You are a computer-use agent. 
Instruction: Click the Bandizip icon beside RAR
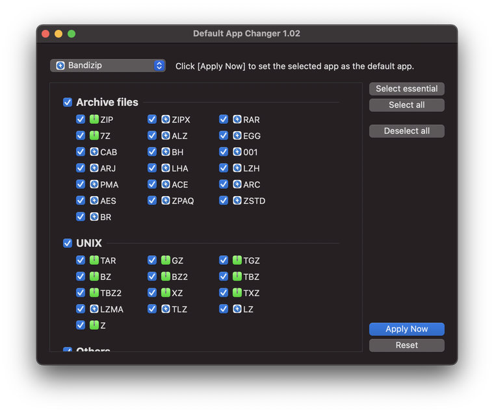pyautogui.click(x=237, y=119)
